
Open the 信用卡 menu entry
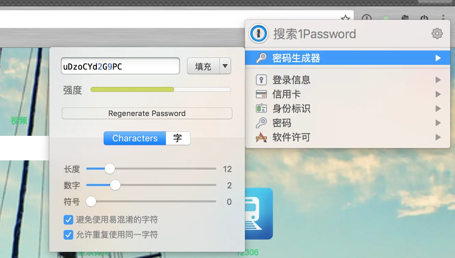(348, 94)
